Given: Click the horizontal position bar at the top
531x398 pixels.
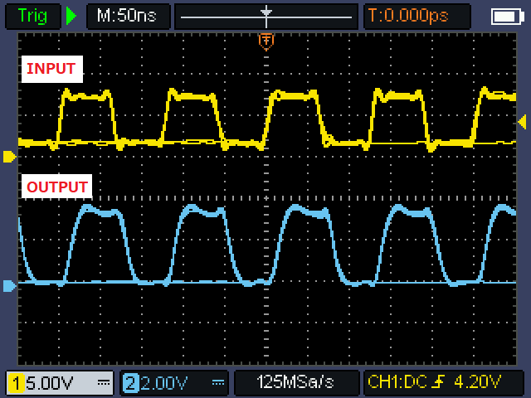Looking at the screenshot, I should coord(266,16).
